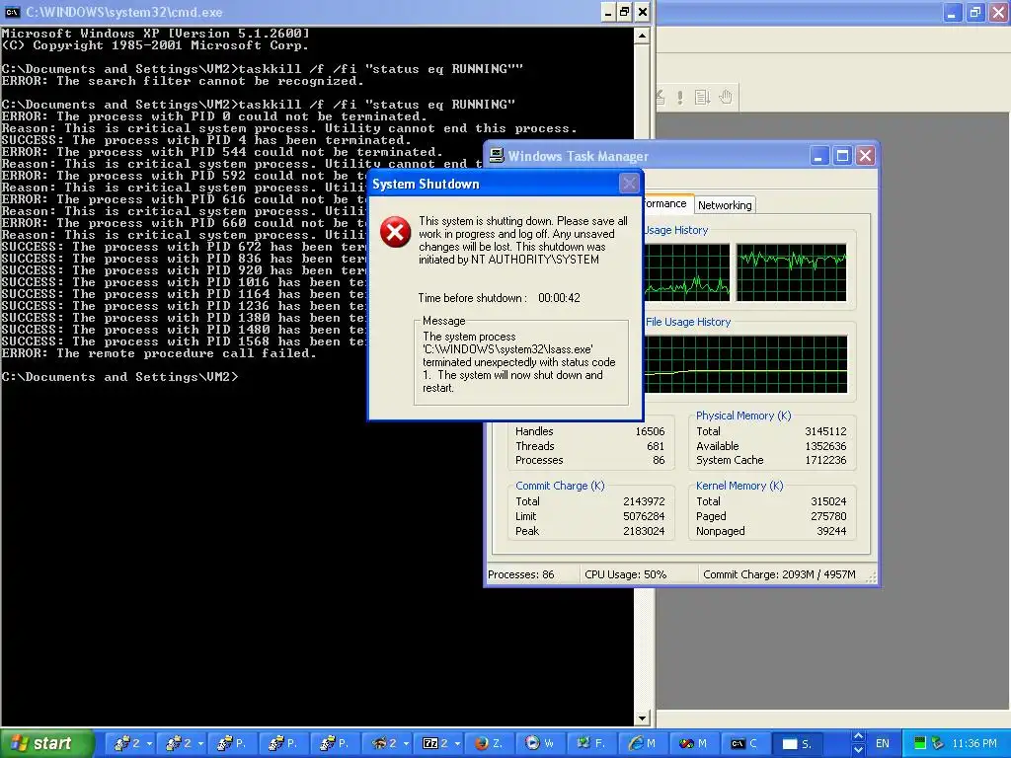This screenshot has height=758, width=1011.
Task: Click the green CPU usage tray icon
Action: tap(920, 743)
